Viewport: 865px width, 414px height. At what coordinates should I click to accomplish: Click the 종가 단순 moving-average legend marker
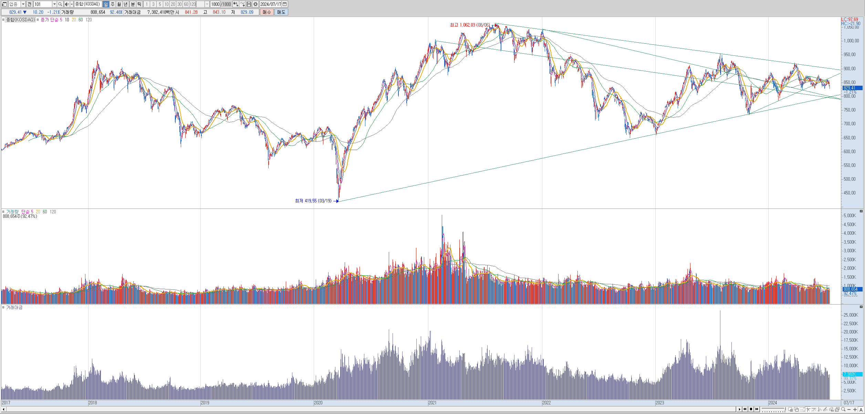[38, 20]
